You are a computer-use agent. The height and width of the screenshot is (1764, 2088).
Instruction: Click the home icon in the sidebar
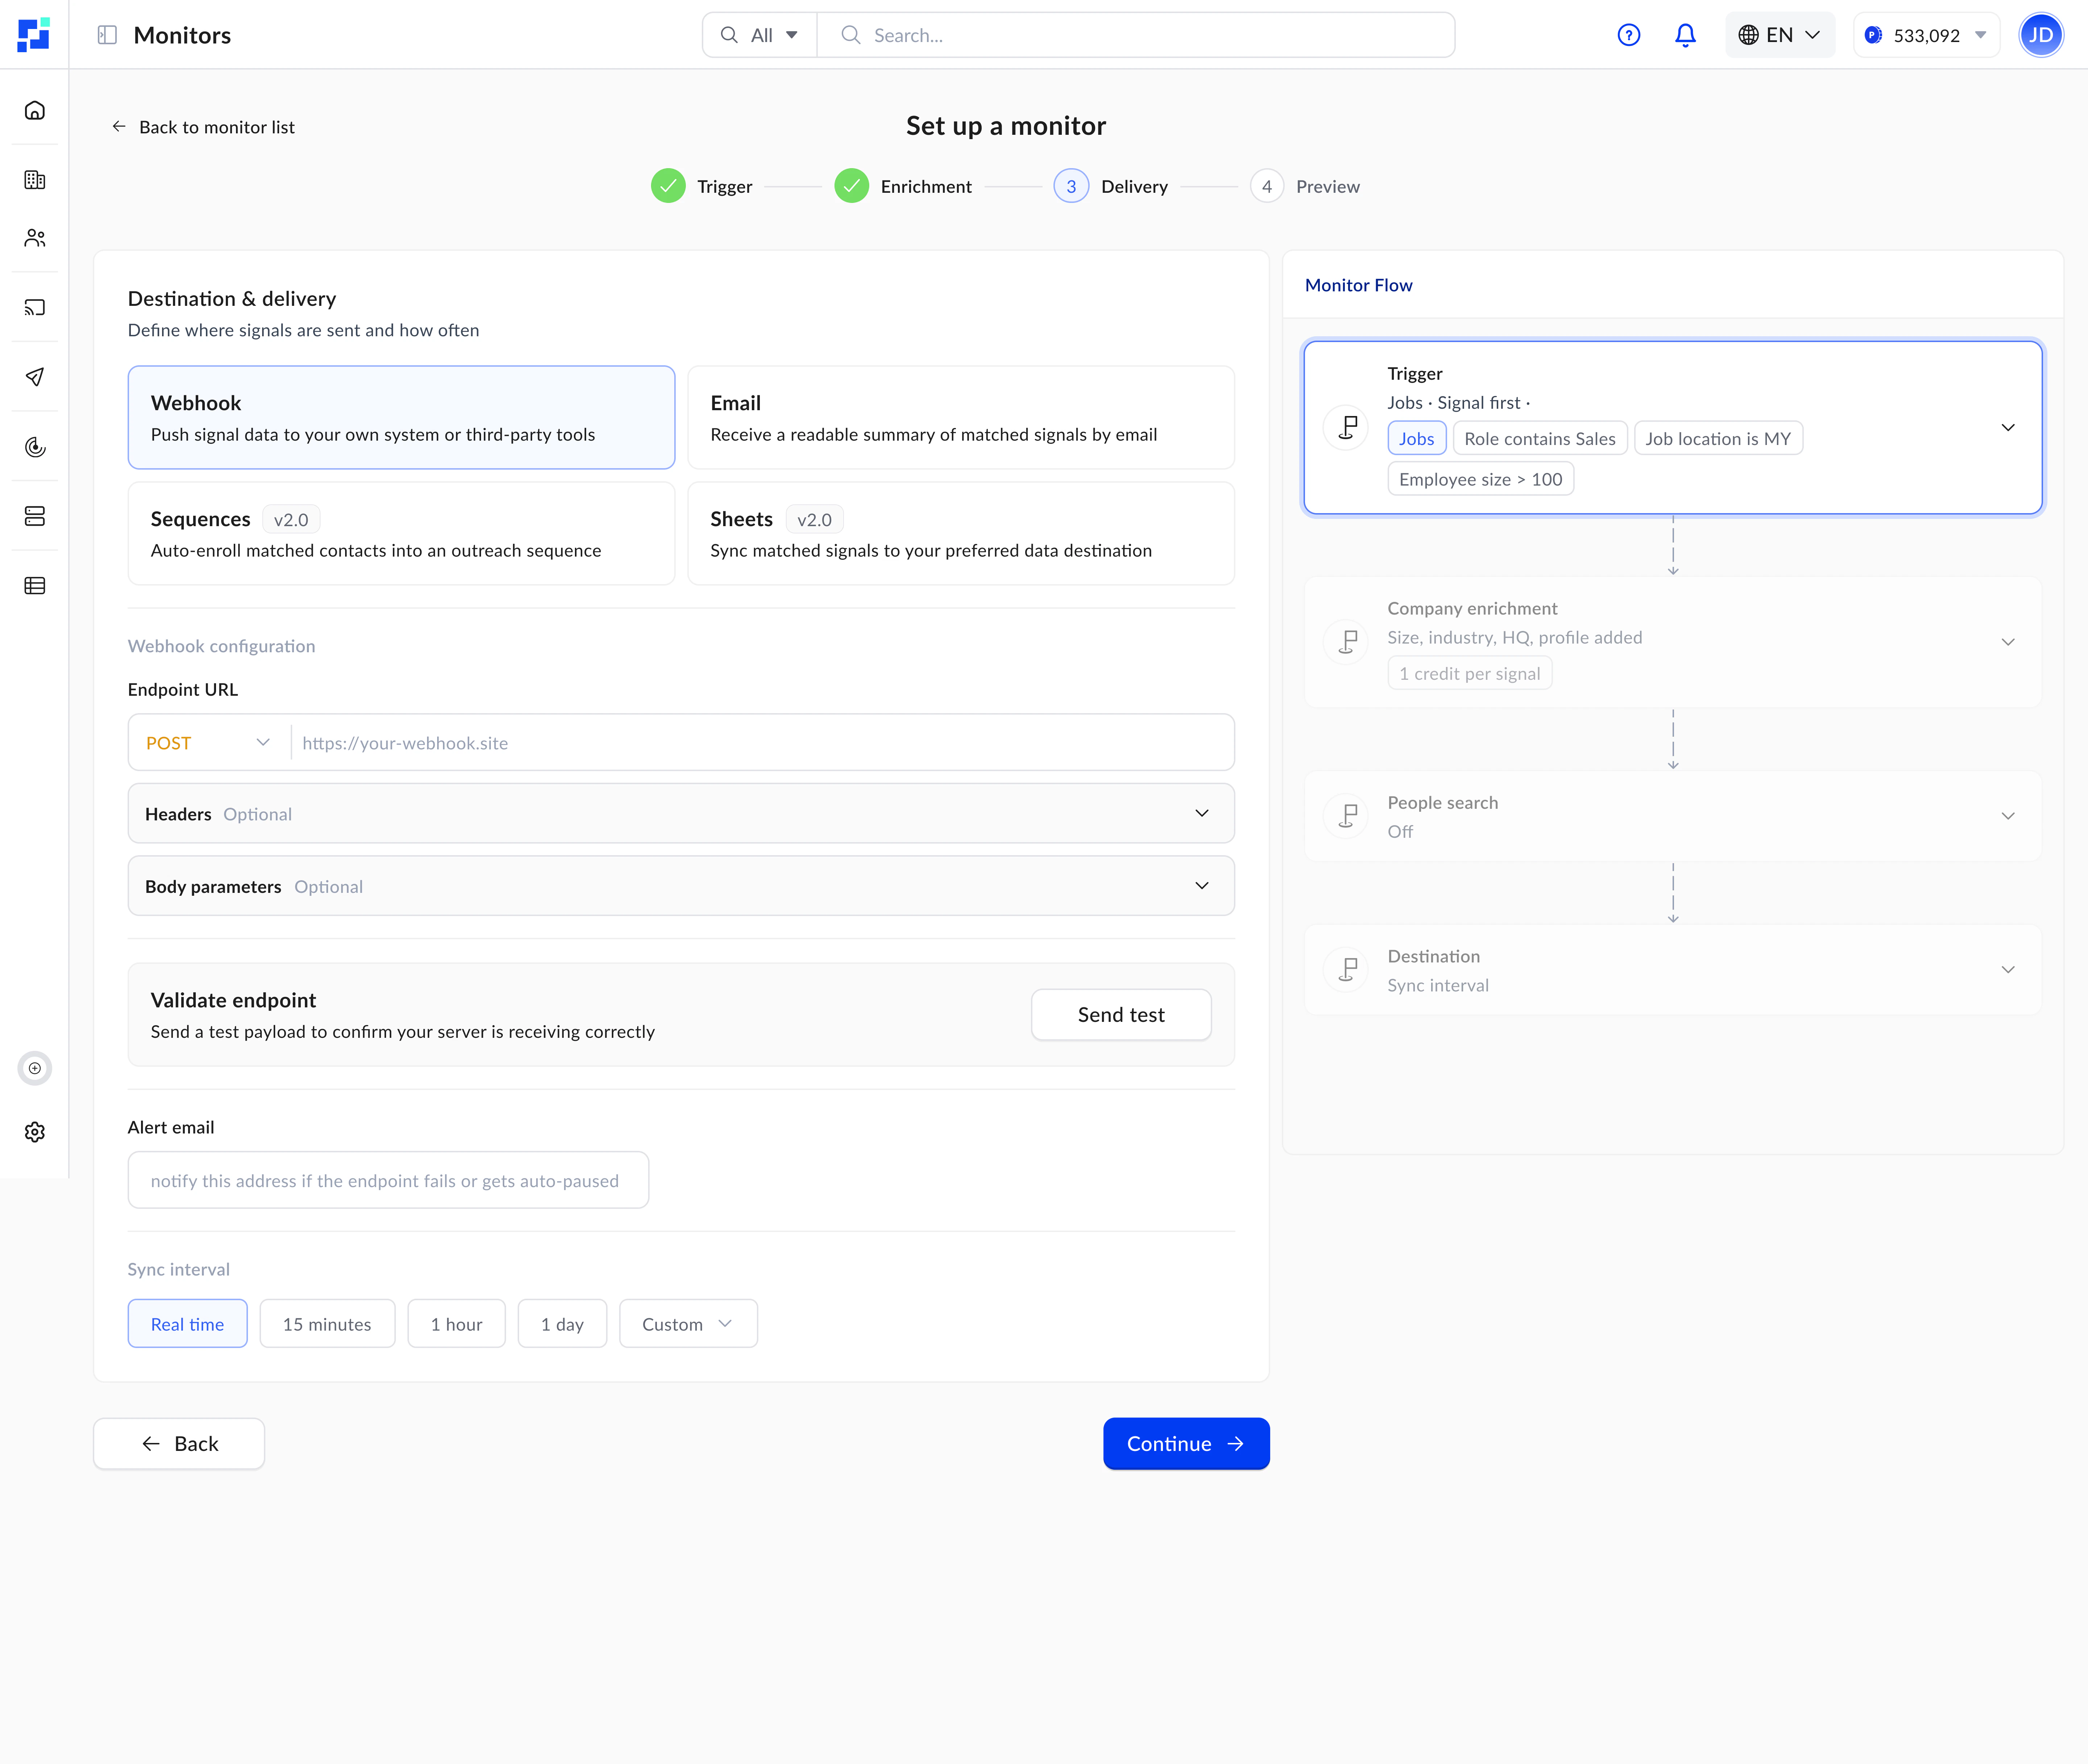(x=35, y=110)
